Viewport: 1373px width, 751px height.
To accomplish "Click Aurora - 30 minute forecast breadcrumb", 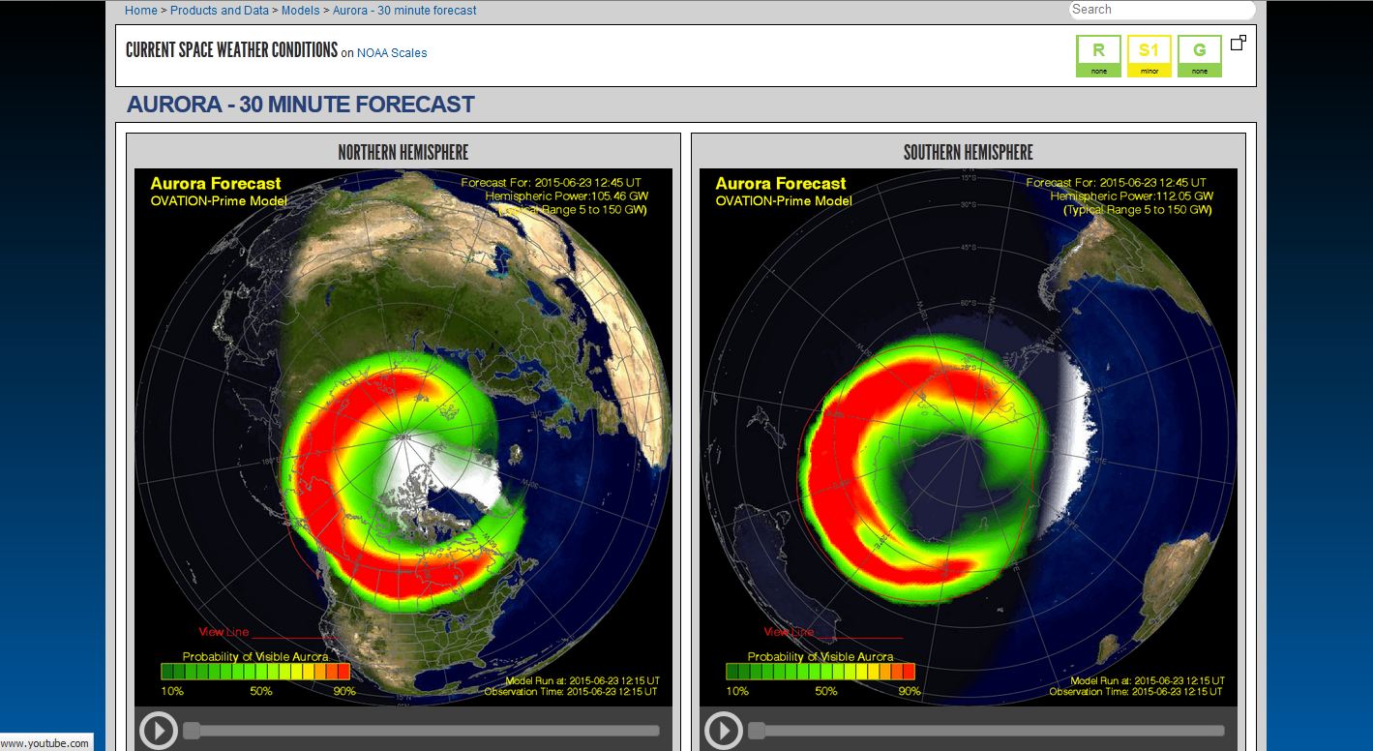I will (x=404, y=11).
